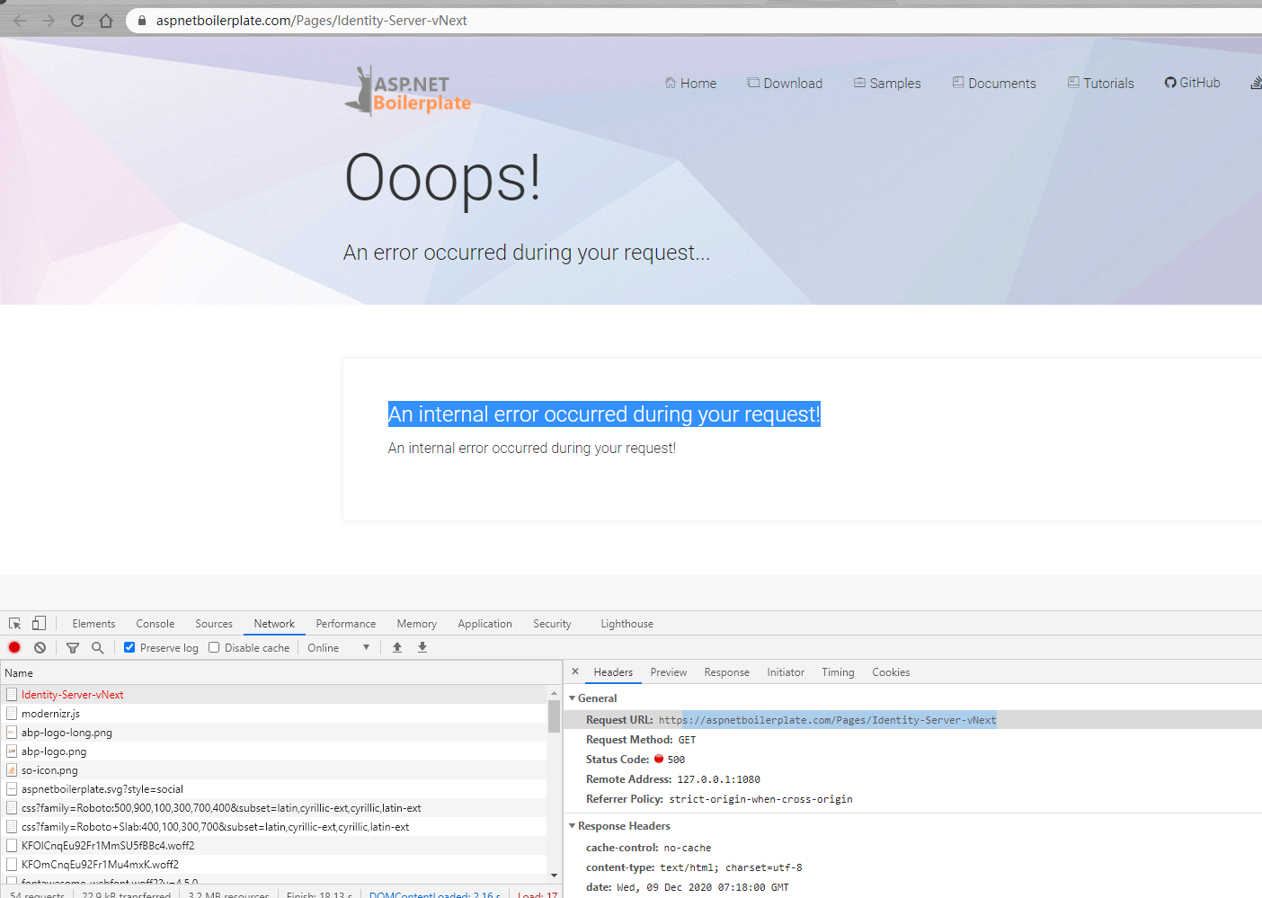The width and height of the screenshot is (1262, 898).
Task: Enable Disable cache
Action: pos(213,646)
